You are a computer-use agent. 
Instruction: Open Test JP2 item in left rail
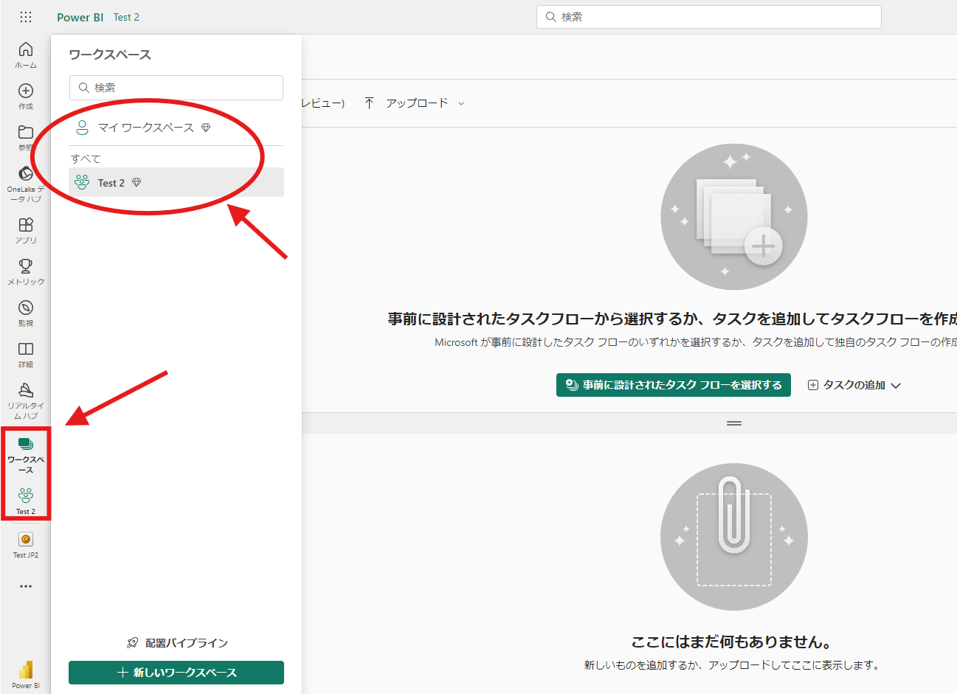[26, 545]
